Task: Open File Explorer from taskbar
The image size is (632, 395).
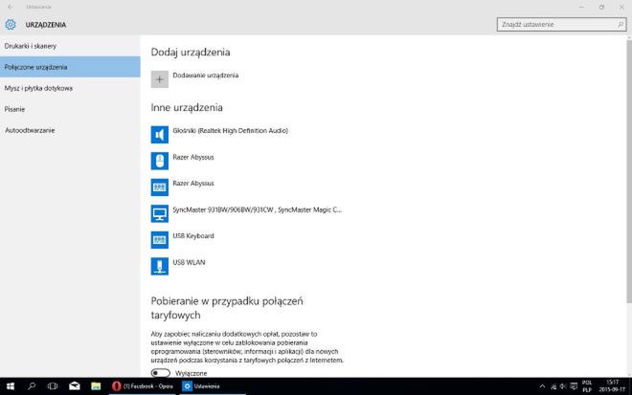Action: pos(96,386)
